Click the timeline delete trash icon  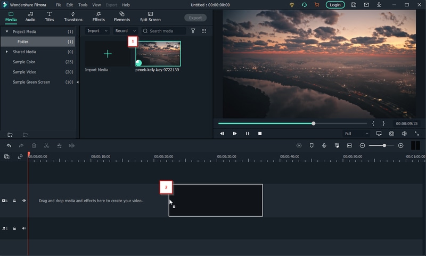tap(34, 146)
